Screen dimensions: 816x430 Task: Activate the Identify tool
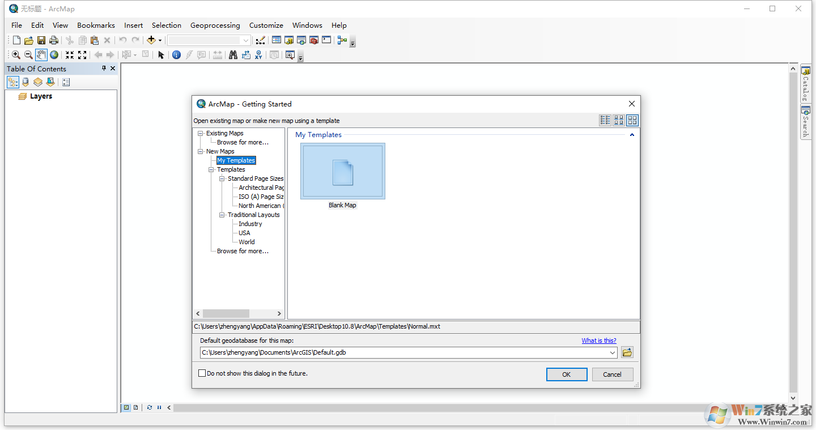click(176, 54)
